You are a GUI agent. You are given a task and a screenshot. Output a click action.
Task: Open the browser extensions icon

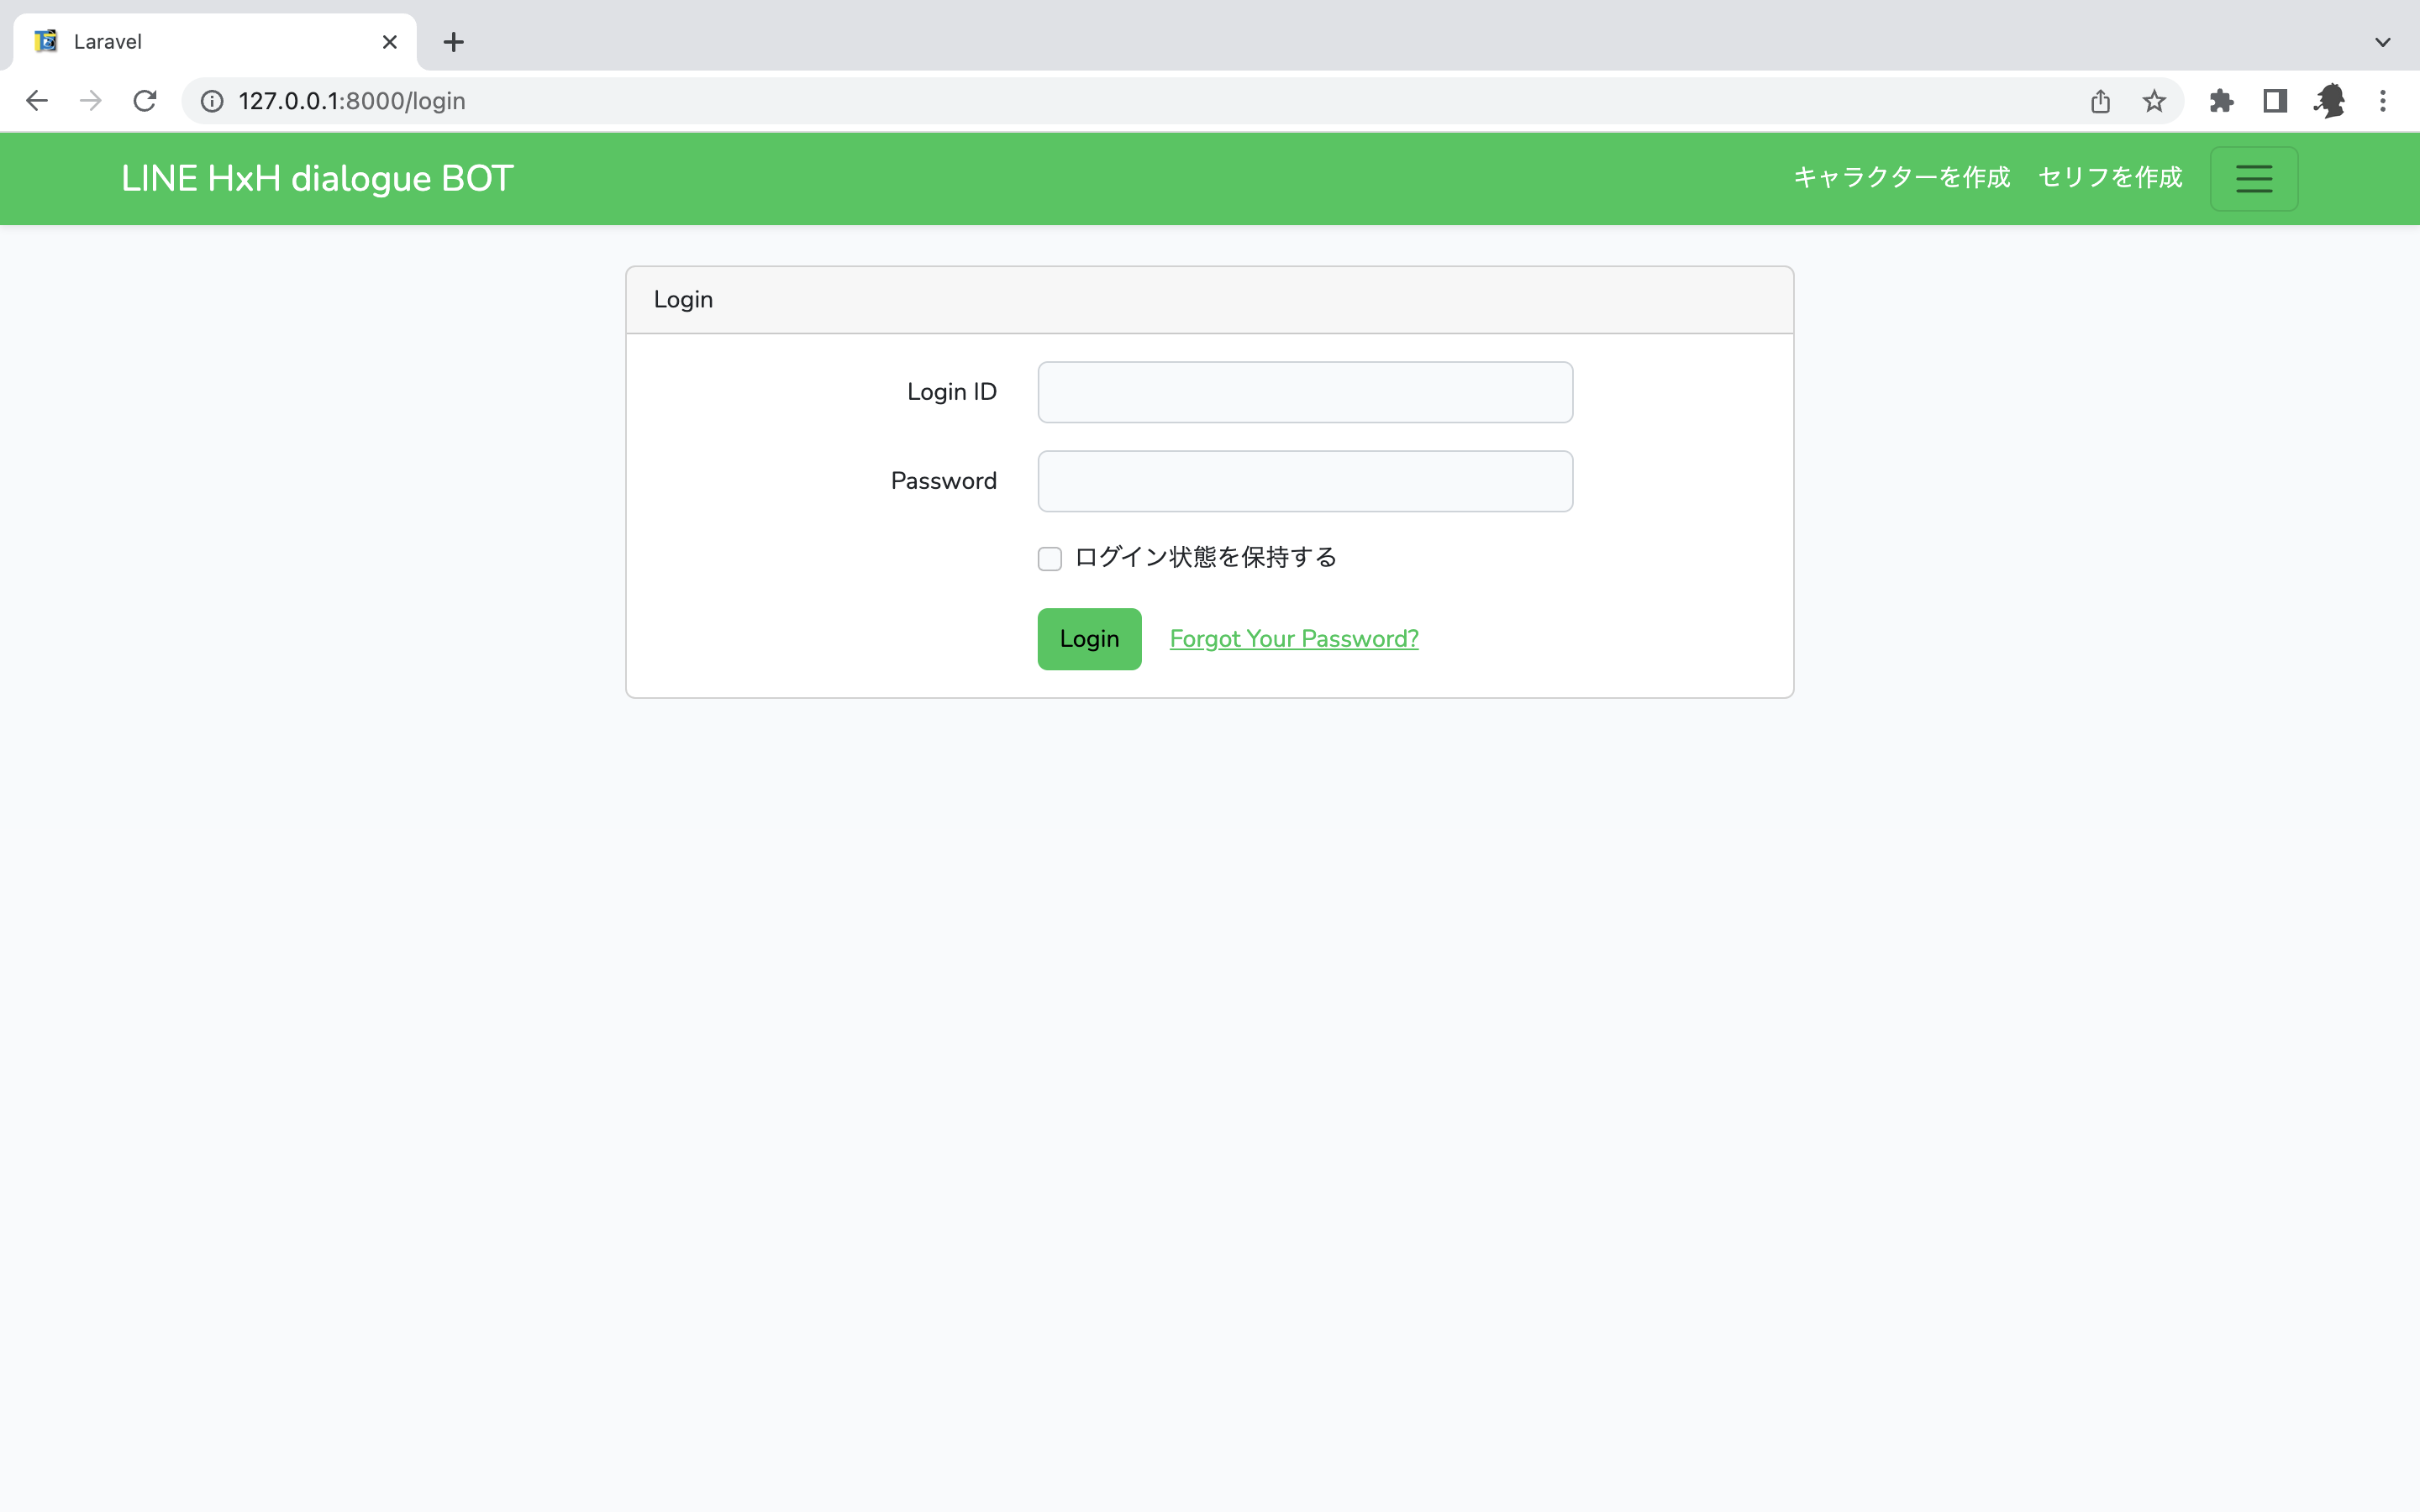coord(2221,100)
